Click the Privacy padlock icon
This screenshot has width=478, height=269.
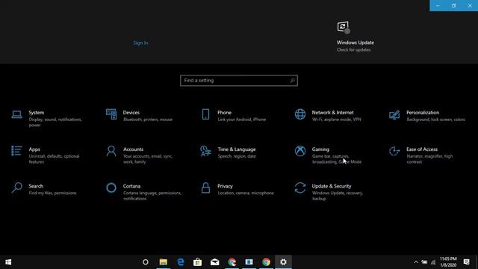[x=206, y=188]
